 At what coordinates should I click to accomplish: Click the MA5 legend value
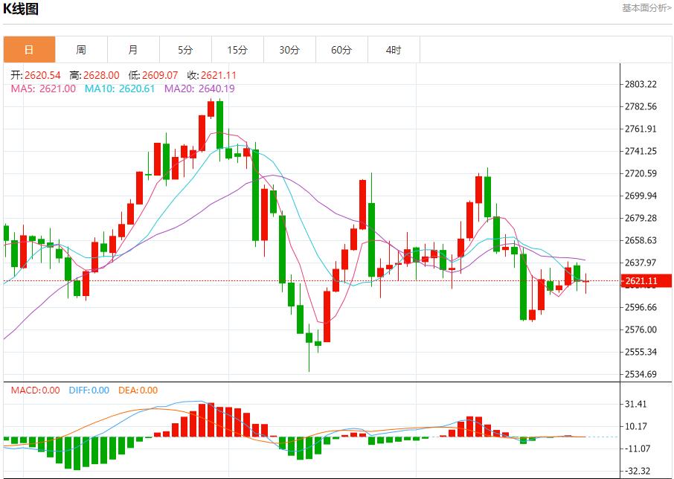43,89
